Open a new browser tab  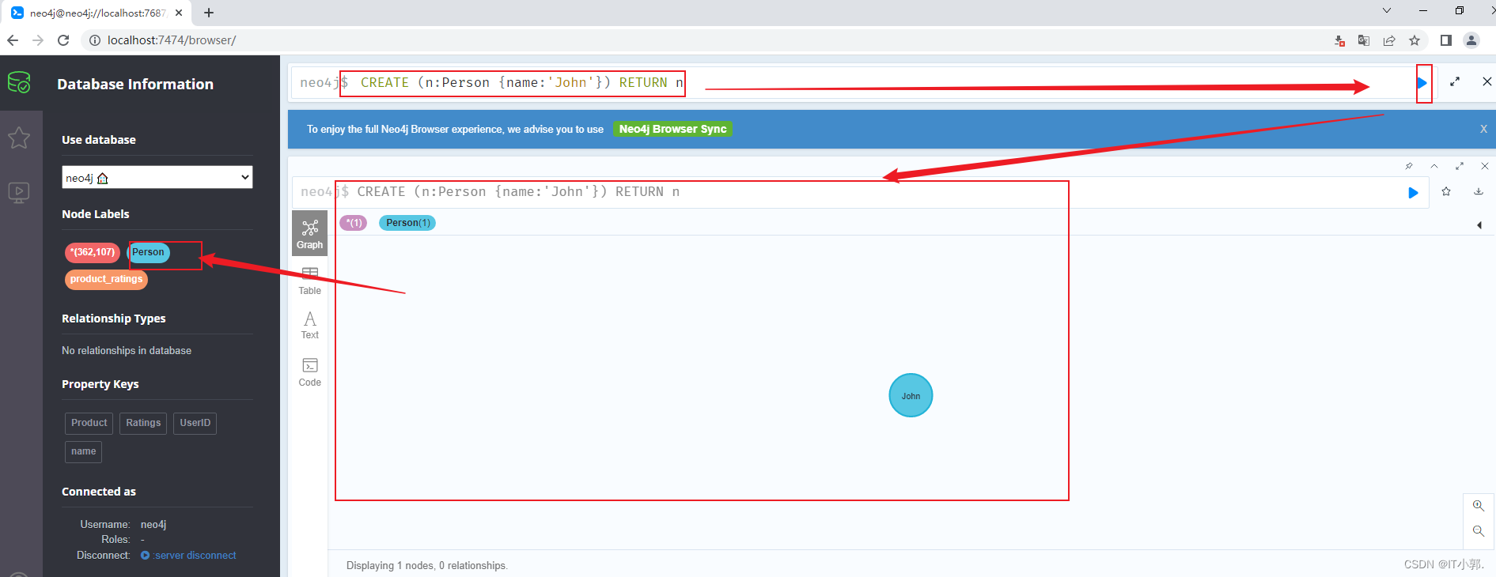coord(209,13)
